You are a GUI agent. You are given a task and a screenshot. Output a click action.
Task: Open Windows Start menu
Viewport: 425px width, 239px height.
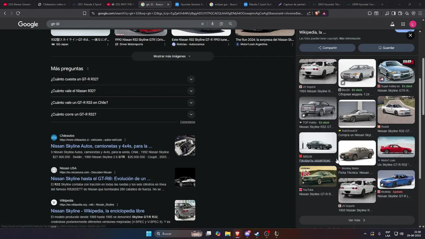pos(149,234)
